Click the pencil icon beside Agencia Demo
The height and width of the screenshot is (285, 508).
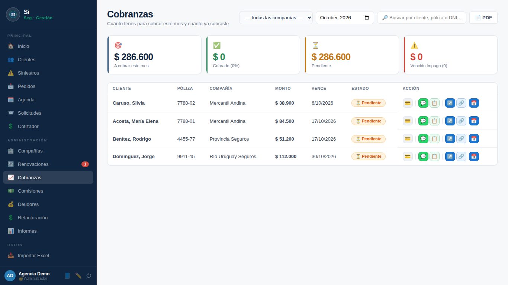point(78,275)
